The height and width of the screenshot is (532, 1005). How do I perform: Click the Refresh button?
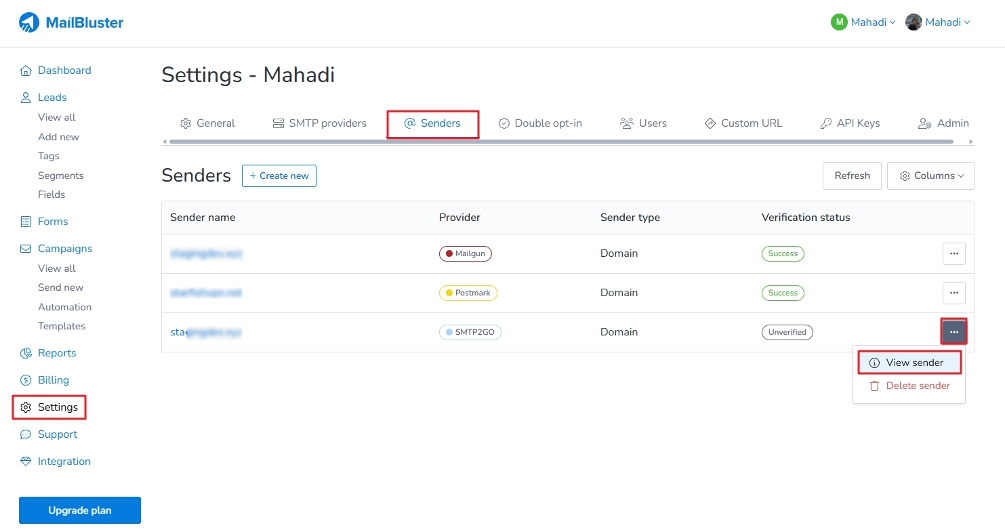point(852,176)
